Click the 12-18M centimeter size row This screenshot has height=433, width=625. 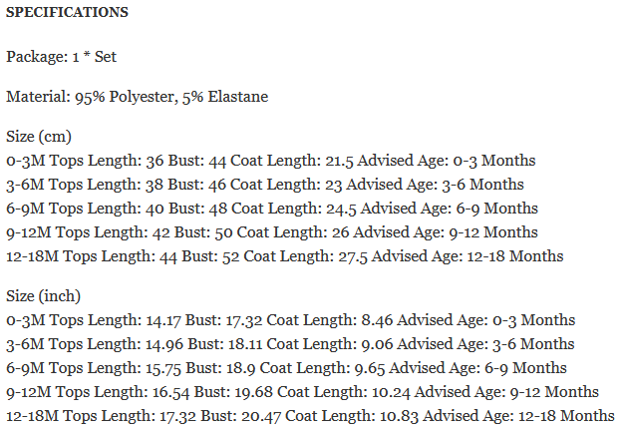[x=284, y=256]
